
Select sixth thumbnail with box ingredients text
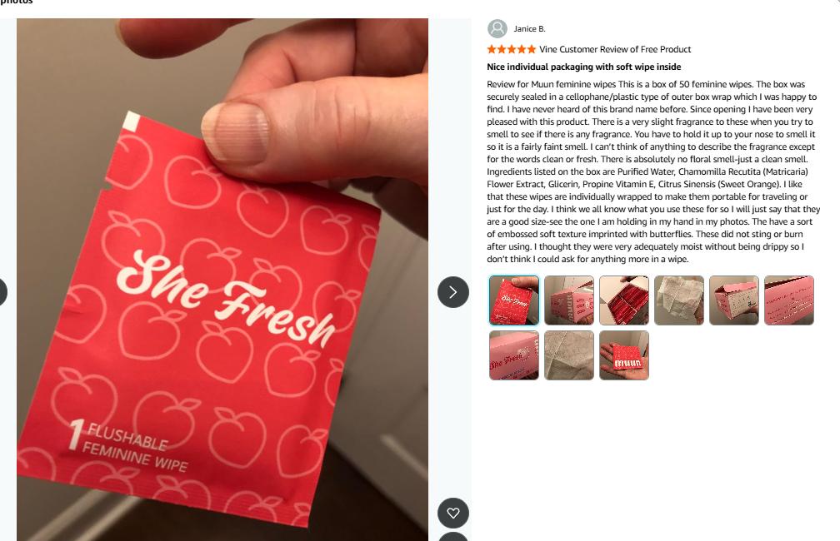[789, 300]
